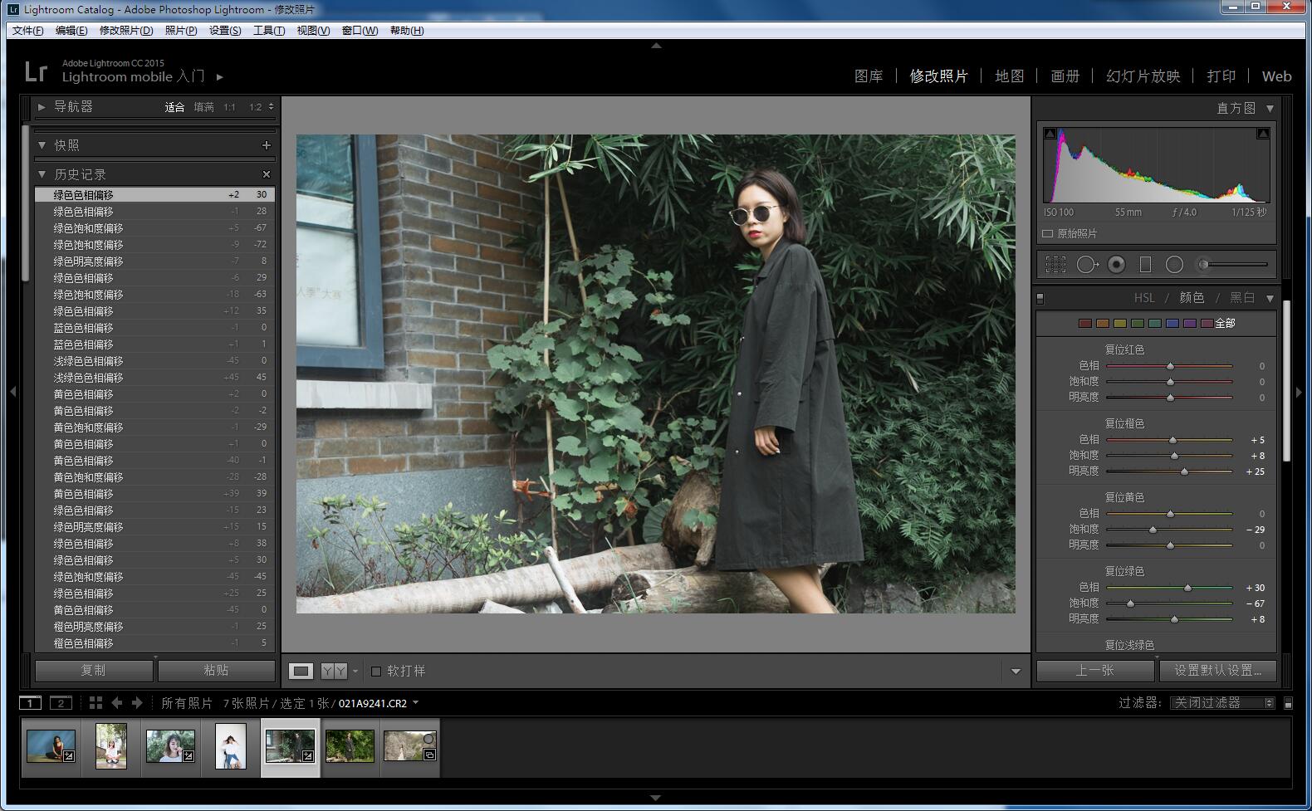Open the Navigator zoom ratio dropdown arrows

coord(271,107)
